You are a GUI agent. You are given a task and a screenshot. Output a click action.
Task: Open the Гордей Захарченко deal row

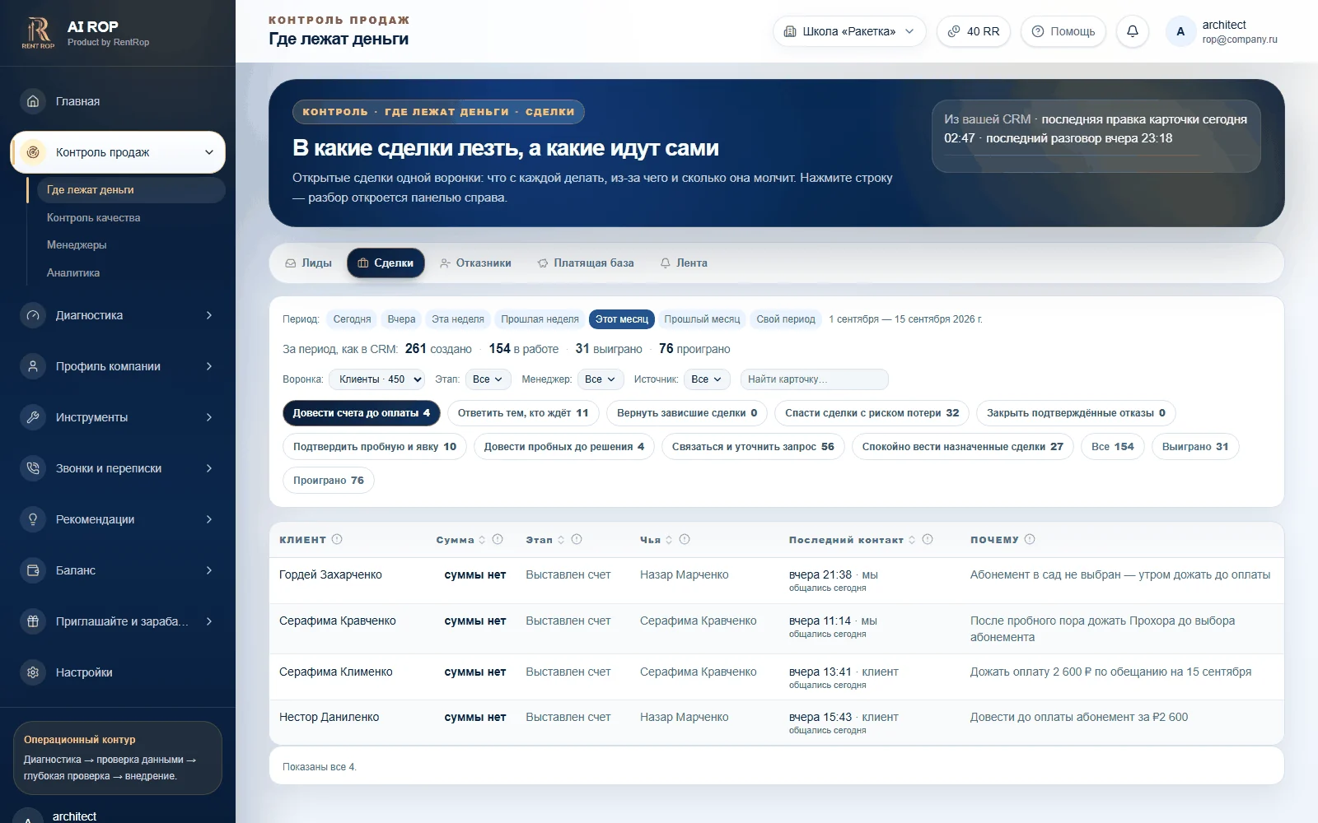click(776, 580)
